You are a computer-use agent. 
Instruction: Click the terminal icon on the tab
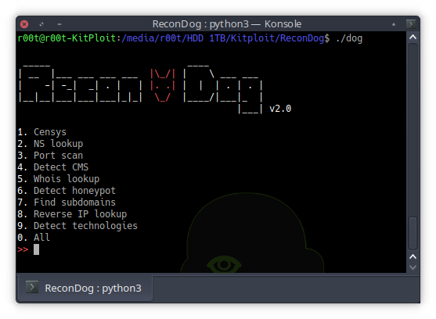[32, 287]
